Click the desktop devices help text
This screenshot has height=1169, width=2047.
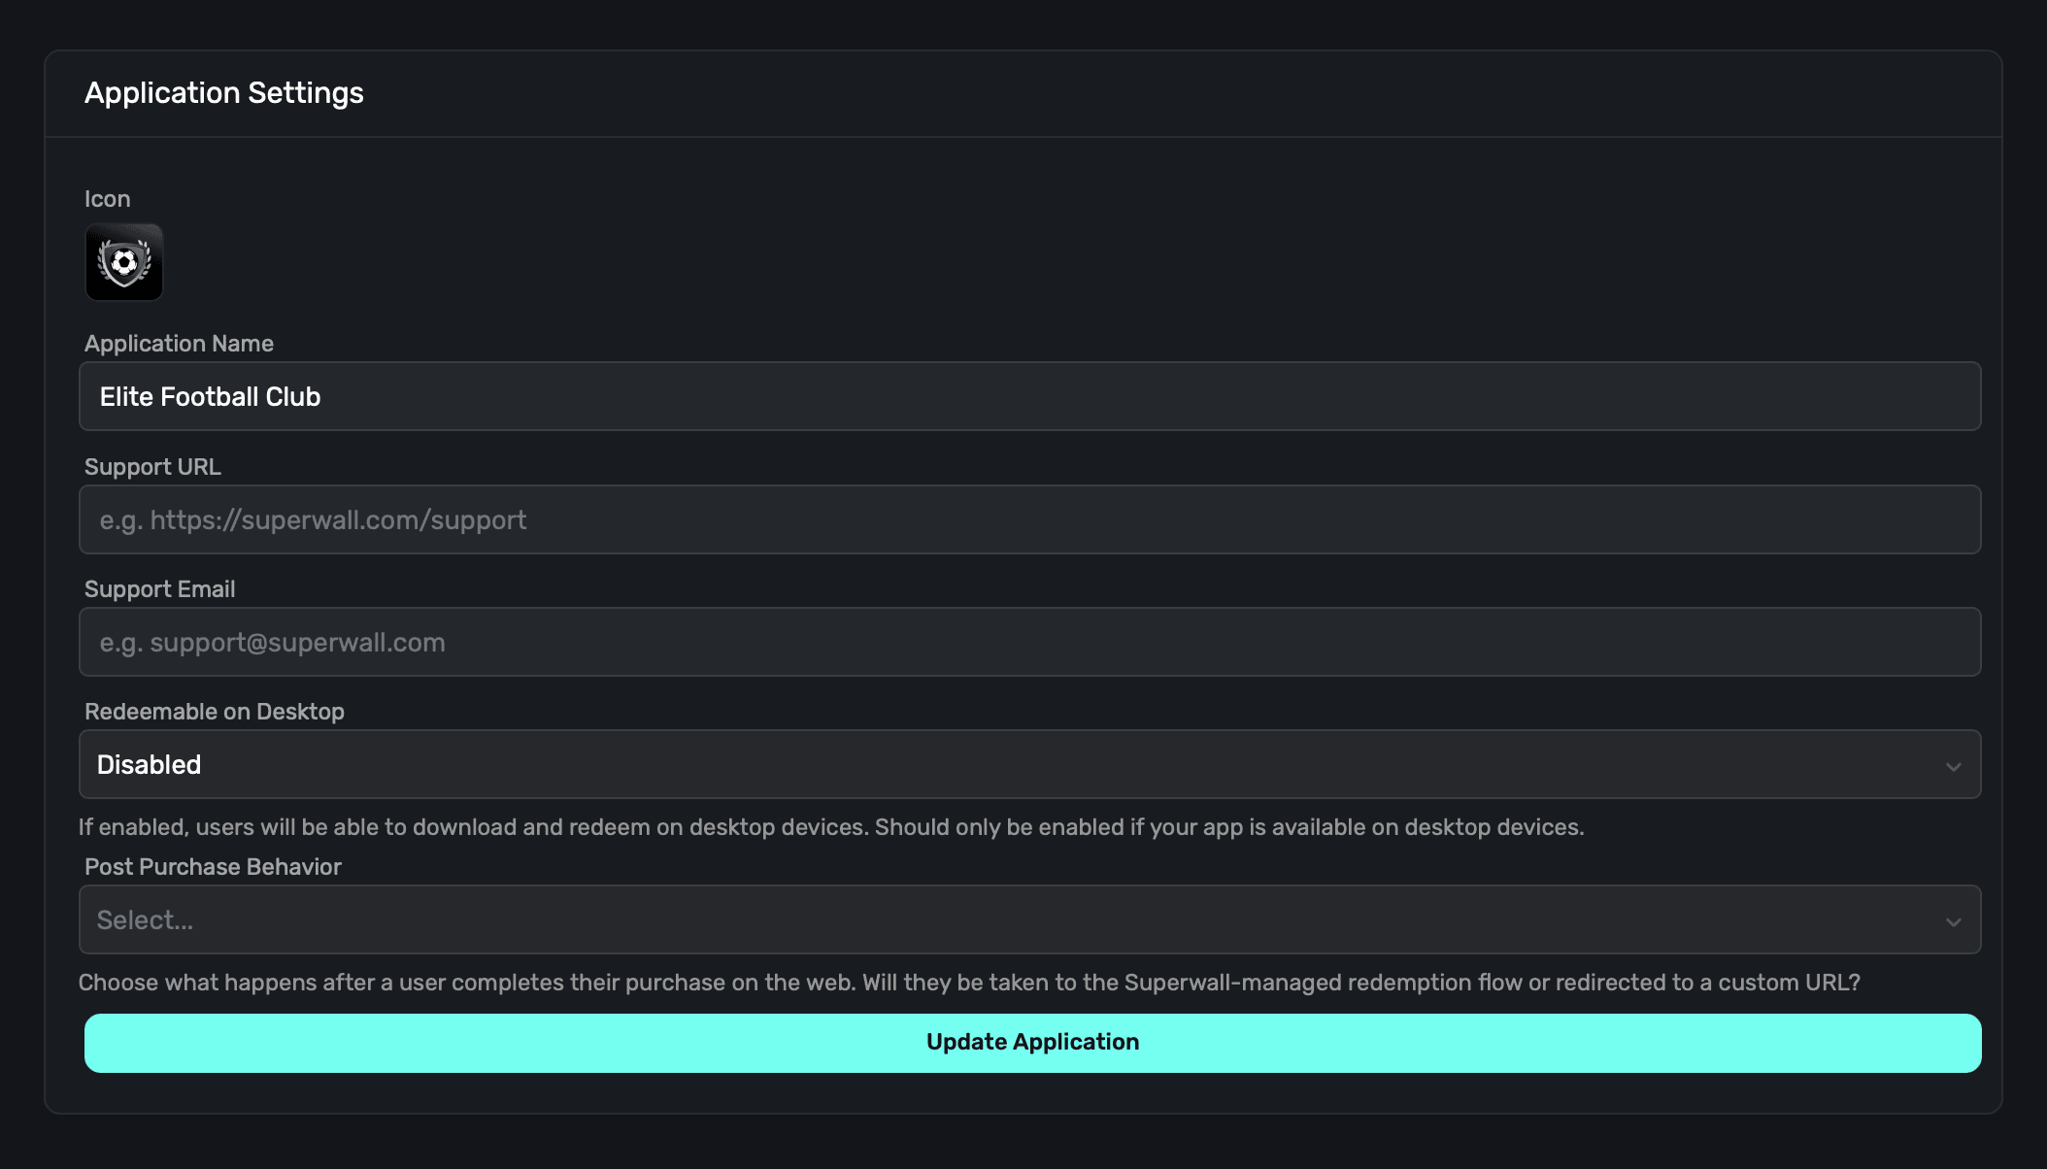pyautogui.click(x=830, y=827)
